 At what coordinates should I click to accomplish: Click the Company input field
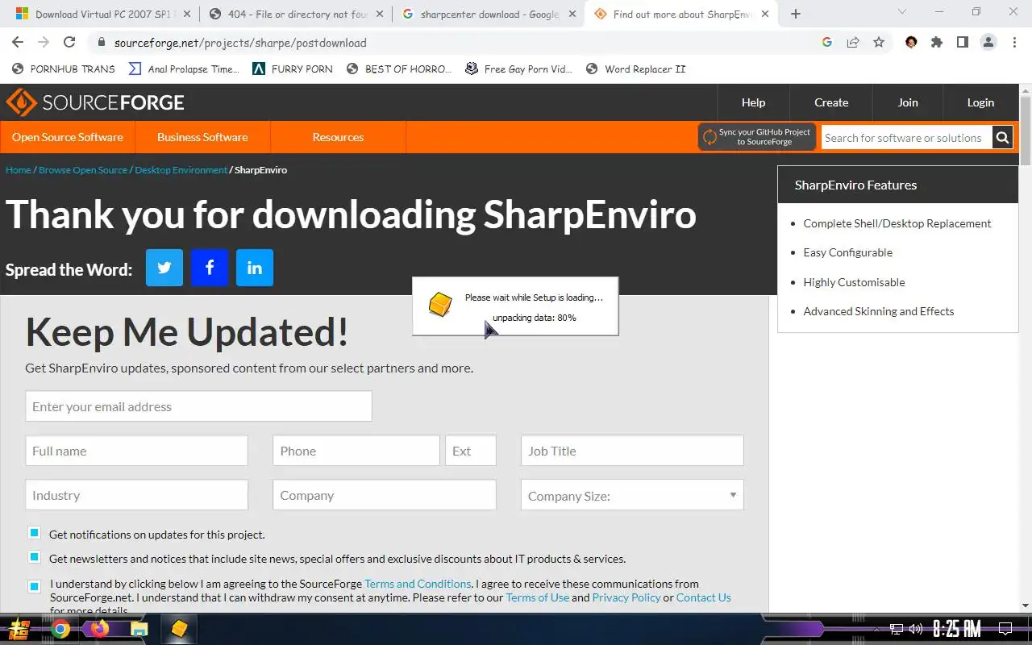pyautogui.click(x=385, y=495)
